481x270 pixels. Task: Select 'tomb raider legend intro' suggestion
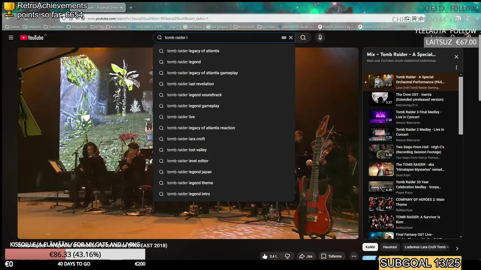click(224, 194)
